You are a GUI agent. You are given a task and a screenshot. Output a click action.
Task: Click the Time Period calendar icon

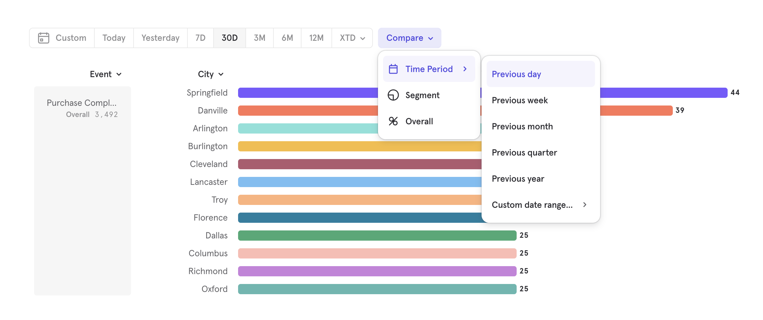(x=392, y=69)
